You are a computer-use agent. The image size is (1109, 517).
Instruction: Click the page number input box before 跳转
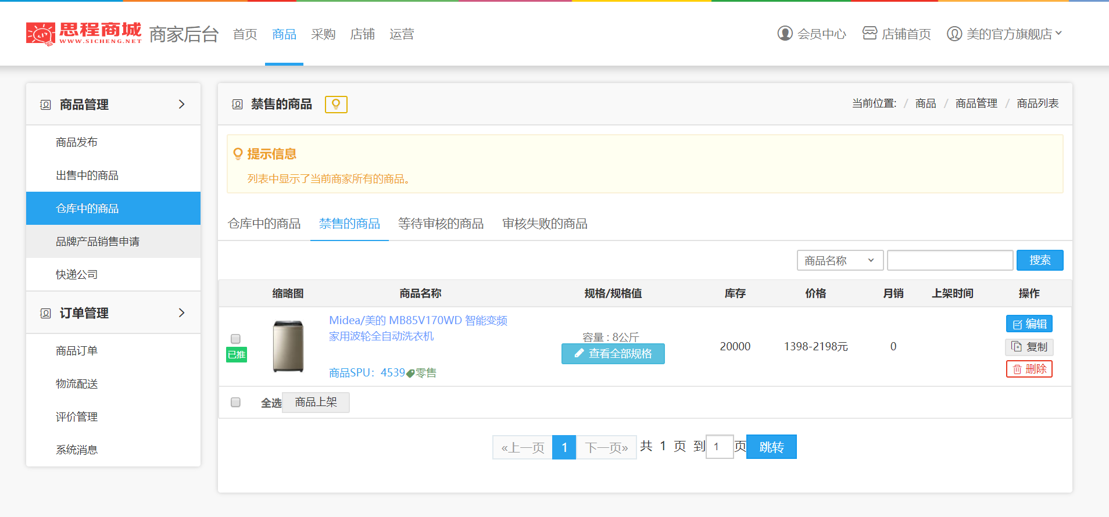click(720, 447)
